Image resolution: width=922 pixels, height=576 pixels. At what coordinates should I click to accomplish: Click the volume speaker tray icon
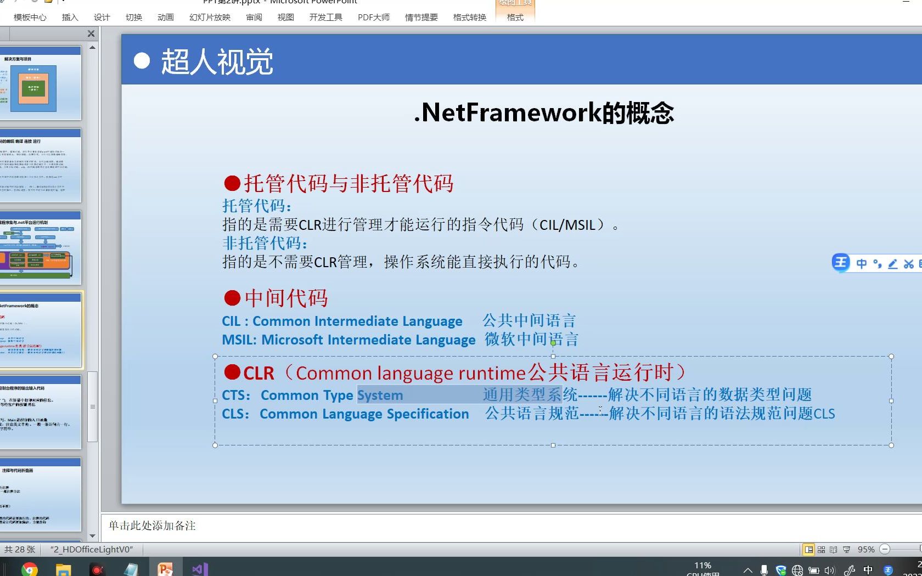pos(830,571)
